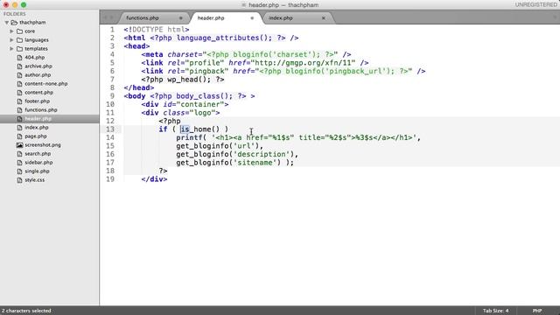Image resolution: width=560 pixels, height=315 pixels.
Task: Open page.php from the folder list
Action: pos(36,136)
